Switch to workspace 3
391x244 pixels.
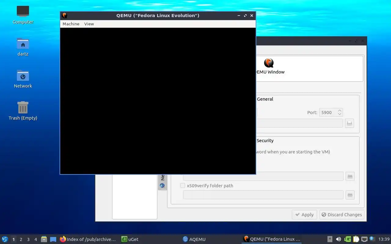pyautogui.click(x=28, y=239)
